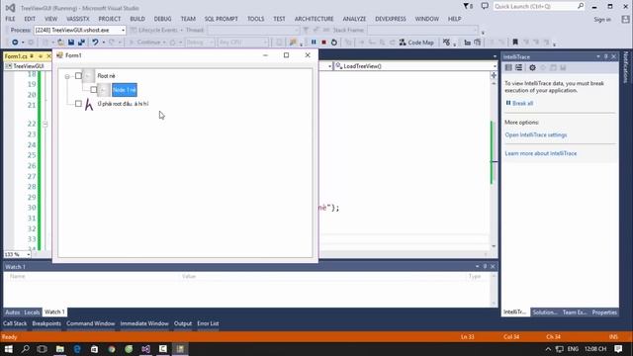Click the Save All icon

[x=81, y=42]
